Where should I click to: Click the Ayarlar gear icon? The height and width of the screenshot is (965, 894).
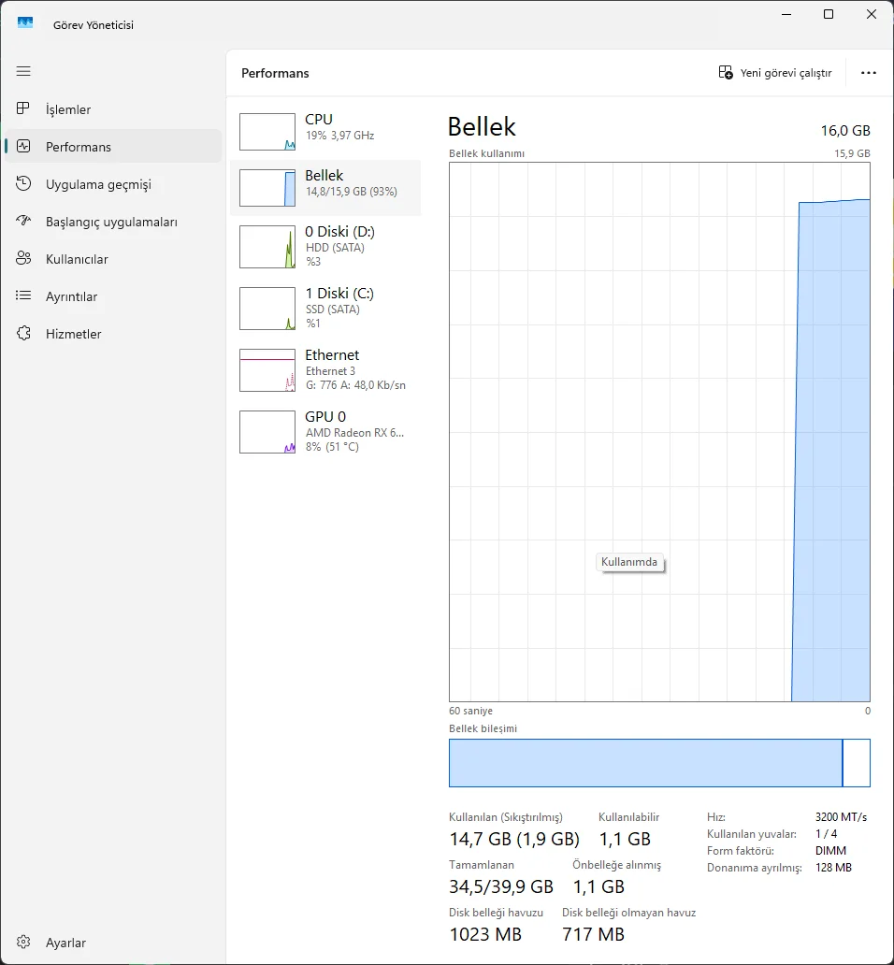[x=23, y=943]
